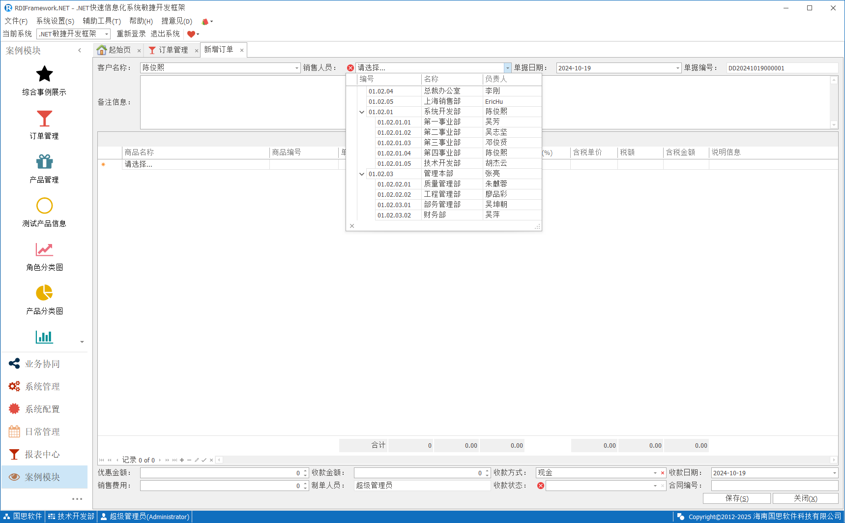Open the 辅助工具 menu
The image size is (845, 523).
(x=101, y=21)
